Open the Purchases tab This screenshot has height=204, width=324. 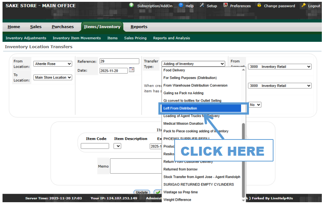(62, 27)
